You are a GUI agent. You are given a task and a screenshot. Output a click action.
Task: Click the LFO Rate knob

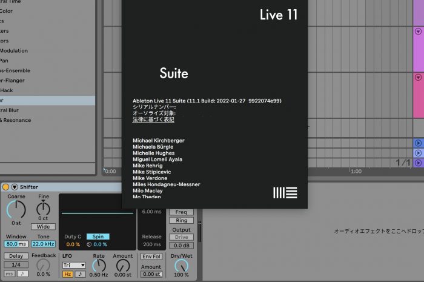[99, 265]
